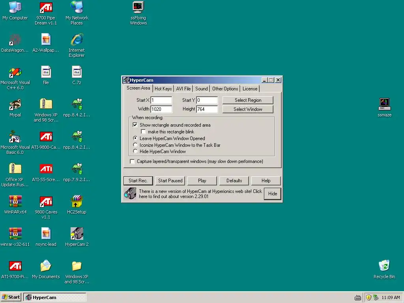
Task: Open the License tab
Action: tap(250, 89)
